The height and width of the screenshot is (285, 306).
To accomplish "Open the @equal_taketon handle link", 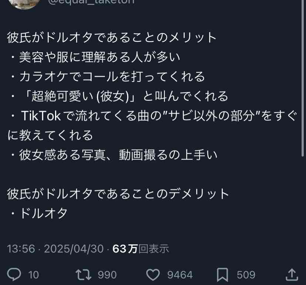I will [x=91, y=2].
